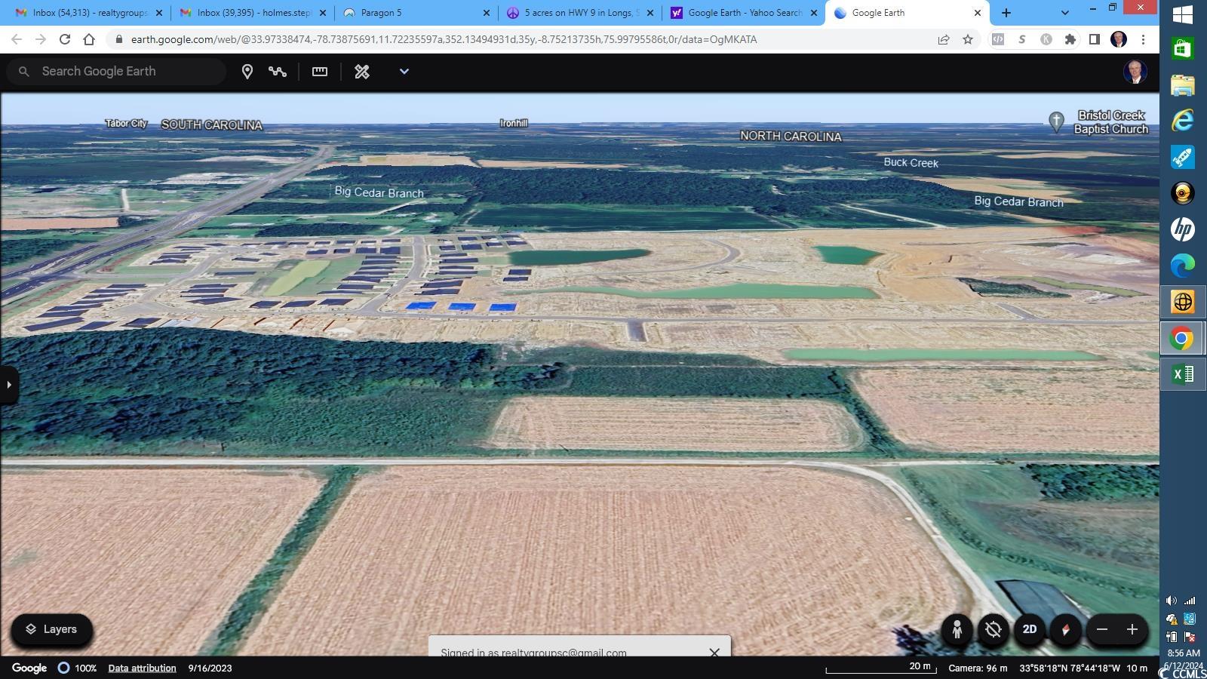Activate Street View pegman icon
1207x679 pixels.
(957, 630)
